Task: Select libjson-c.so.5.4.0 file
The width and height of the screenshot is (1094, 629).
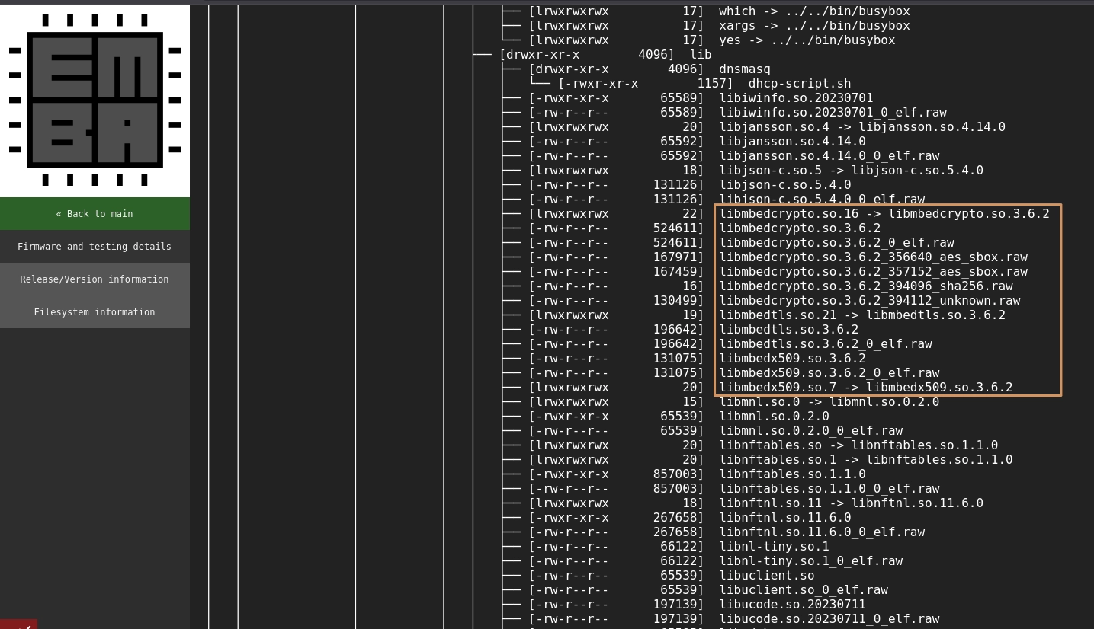Action: (x=785, y=185)
